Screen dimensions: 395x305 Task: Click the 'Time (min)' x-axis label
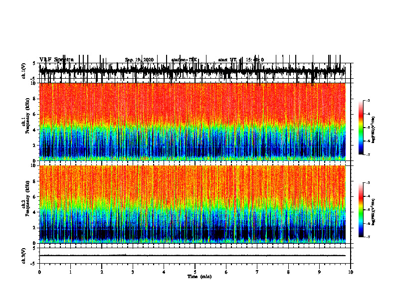(x=199, y=277)
